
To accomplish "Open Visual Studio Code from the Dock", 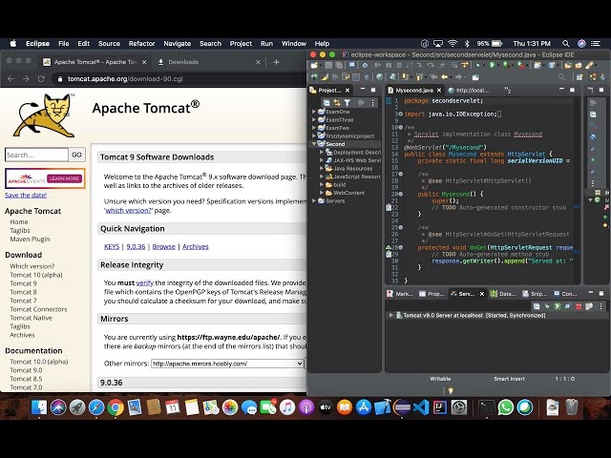I will [x=421, y=407].
